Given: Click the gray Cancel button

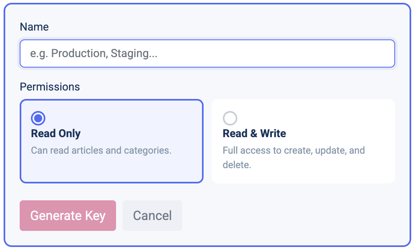Looking at the screenshot, I should (x=152, y=216).
